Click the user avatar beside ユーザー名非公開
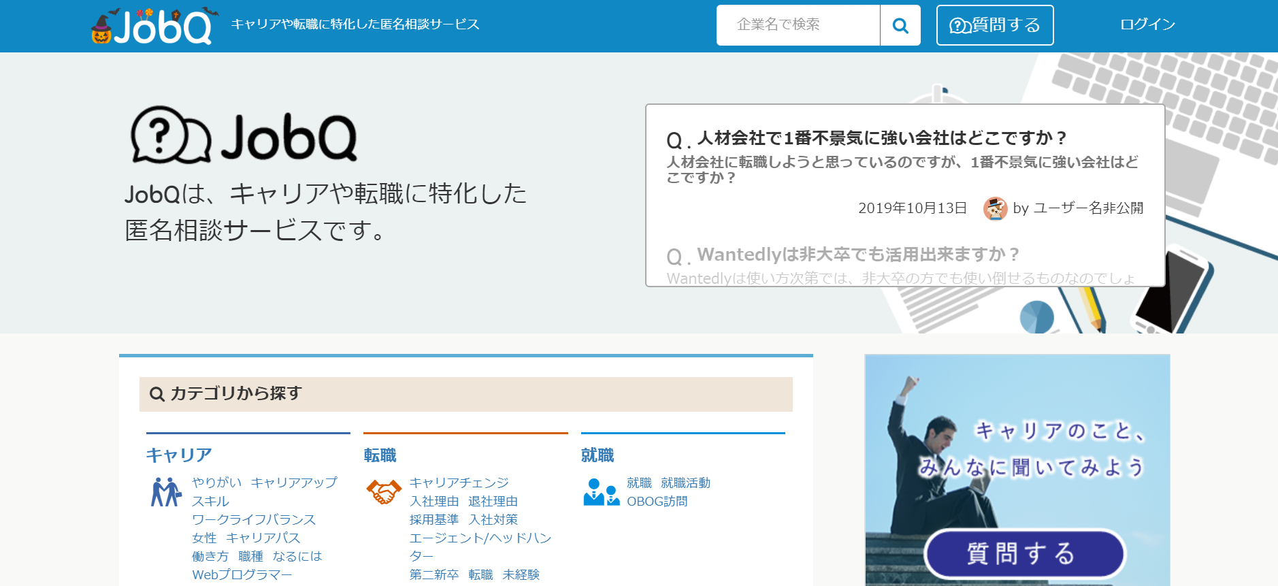The height and width of the screenshot is (586, 1278). click(x=995, y=208)
